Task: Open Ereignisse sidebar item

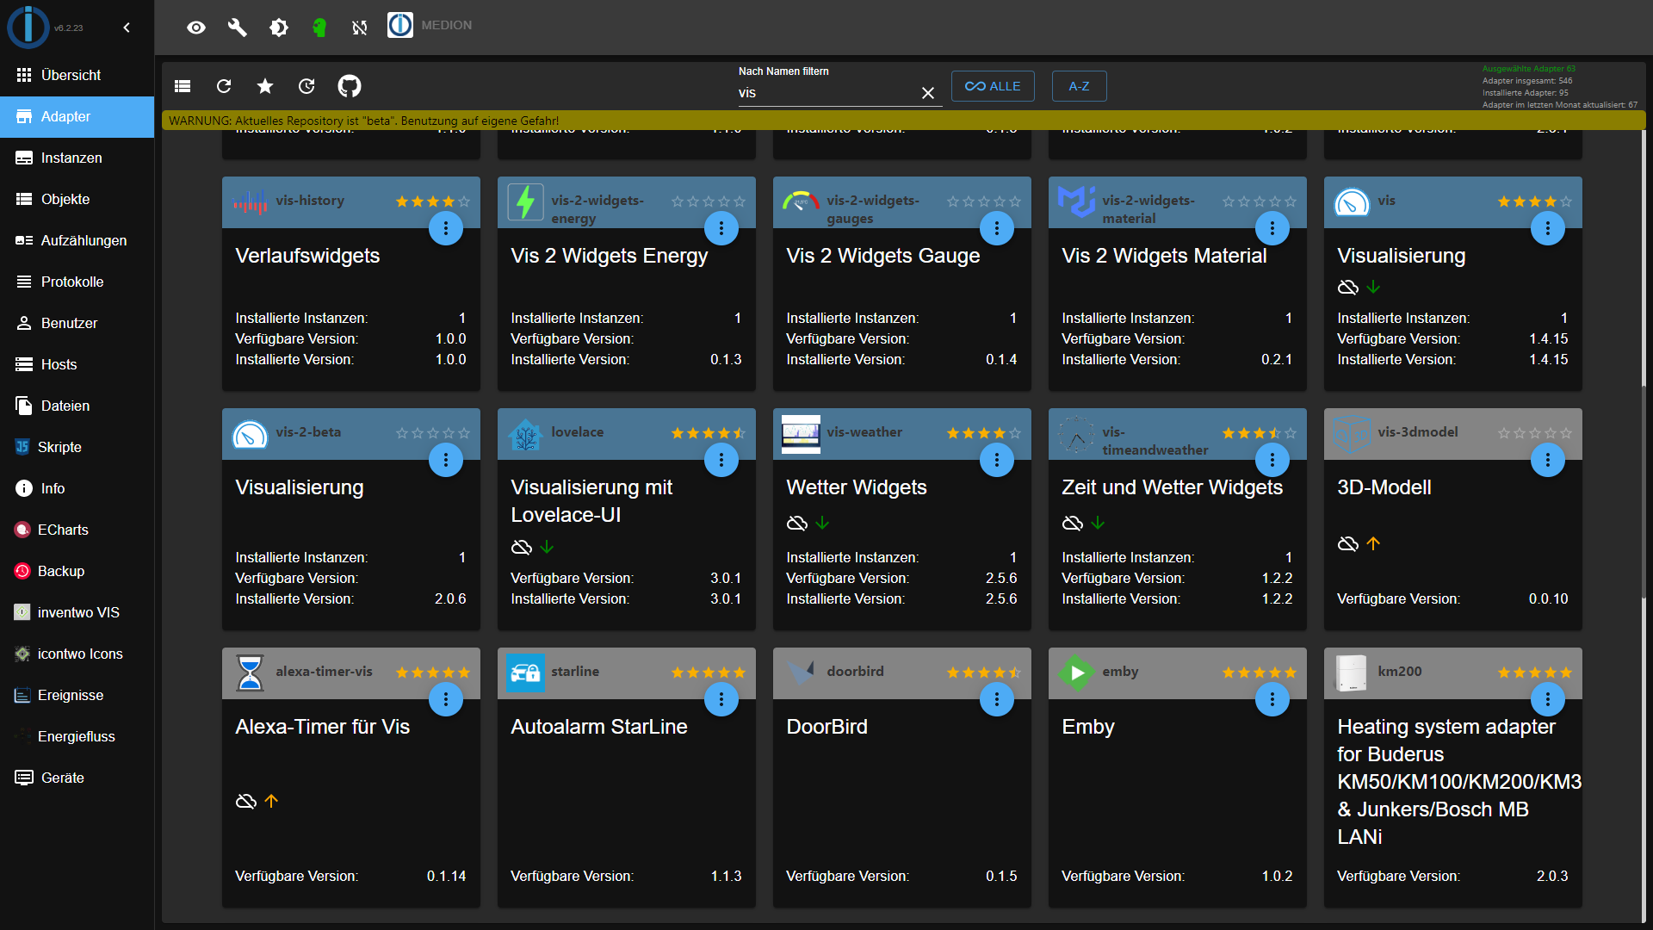Action: [77, 695]
